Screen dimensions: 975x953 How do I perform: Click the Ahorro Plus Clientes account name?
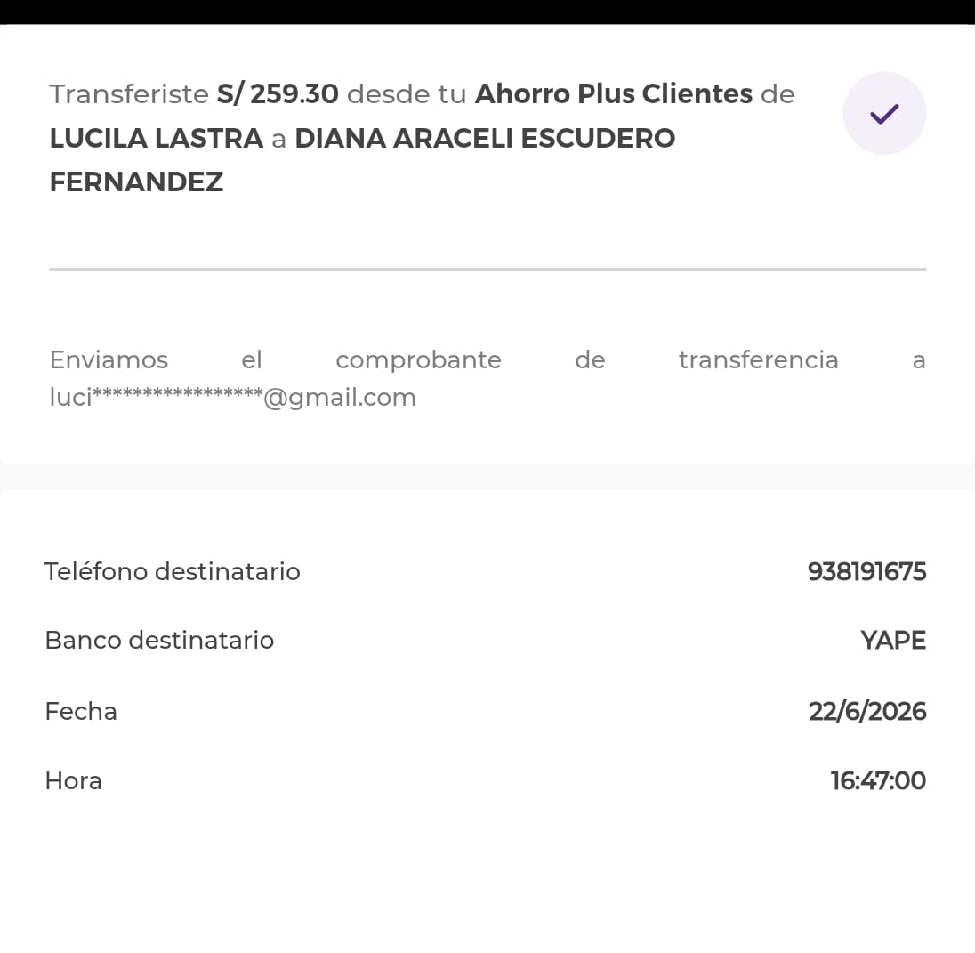614,94
